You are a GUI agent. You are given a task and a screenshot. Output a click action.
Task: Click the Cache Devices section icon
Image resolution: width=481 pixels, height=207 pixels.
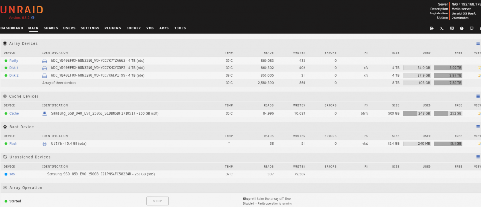click(x=5, y=96)
